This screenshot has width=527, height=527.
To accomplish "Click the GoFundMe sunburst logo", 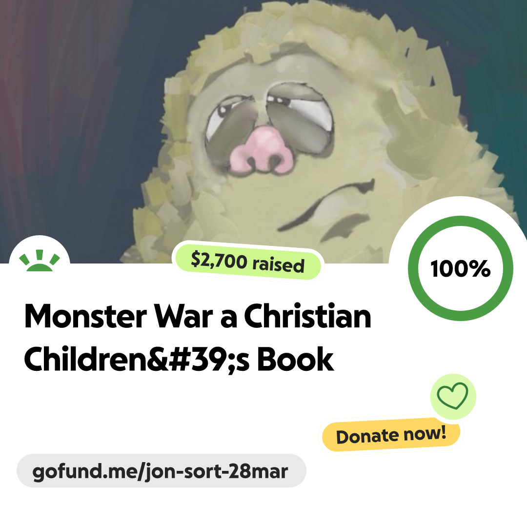I will point(40,261).
